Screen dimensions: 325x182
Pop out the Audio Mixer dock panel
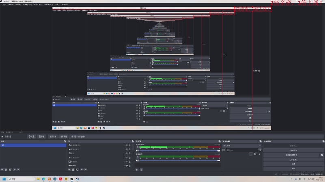219,141
